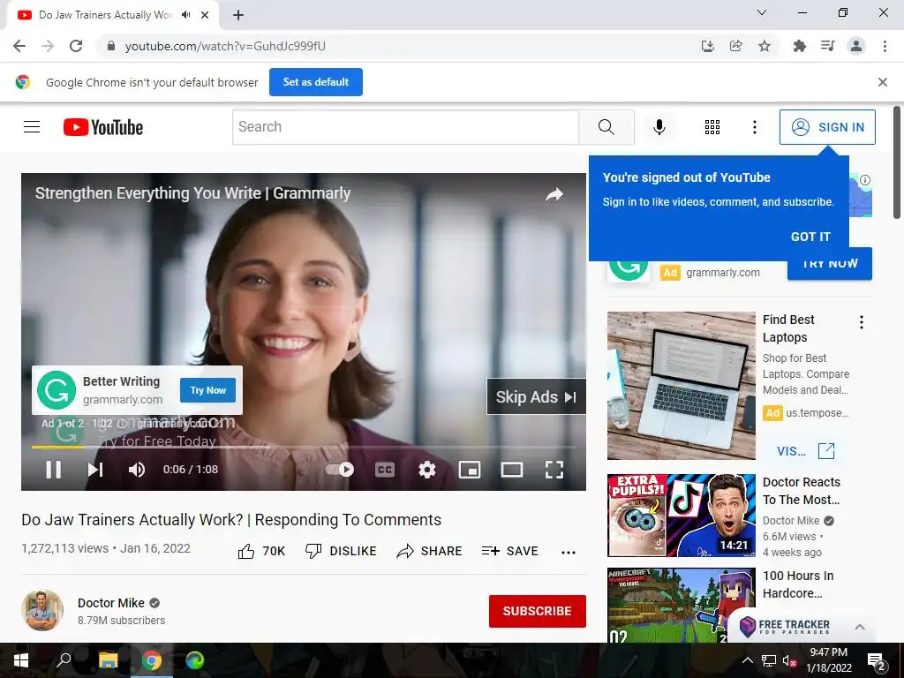
Task: Open 100 Hours In Hardcore video
Action: click(x=681, y=606)
